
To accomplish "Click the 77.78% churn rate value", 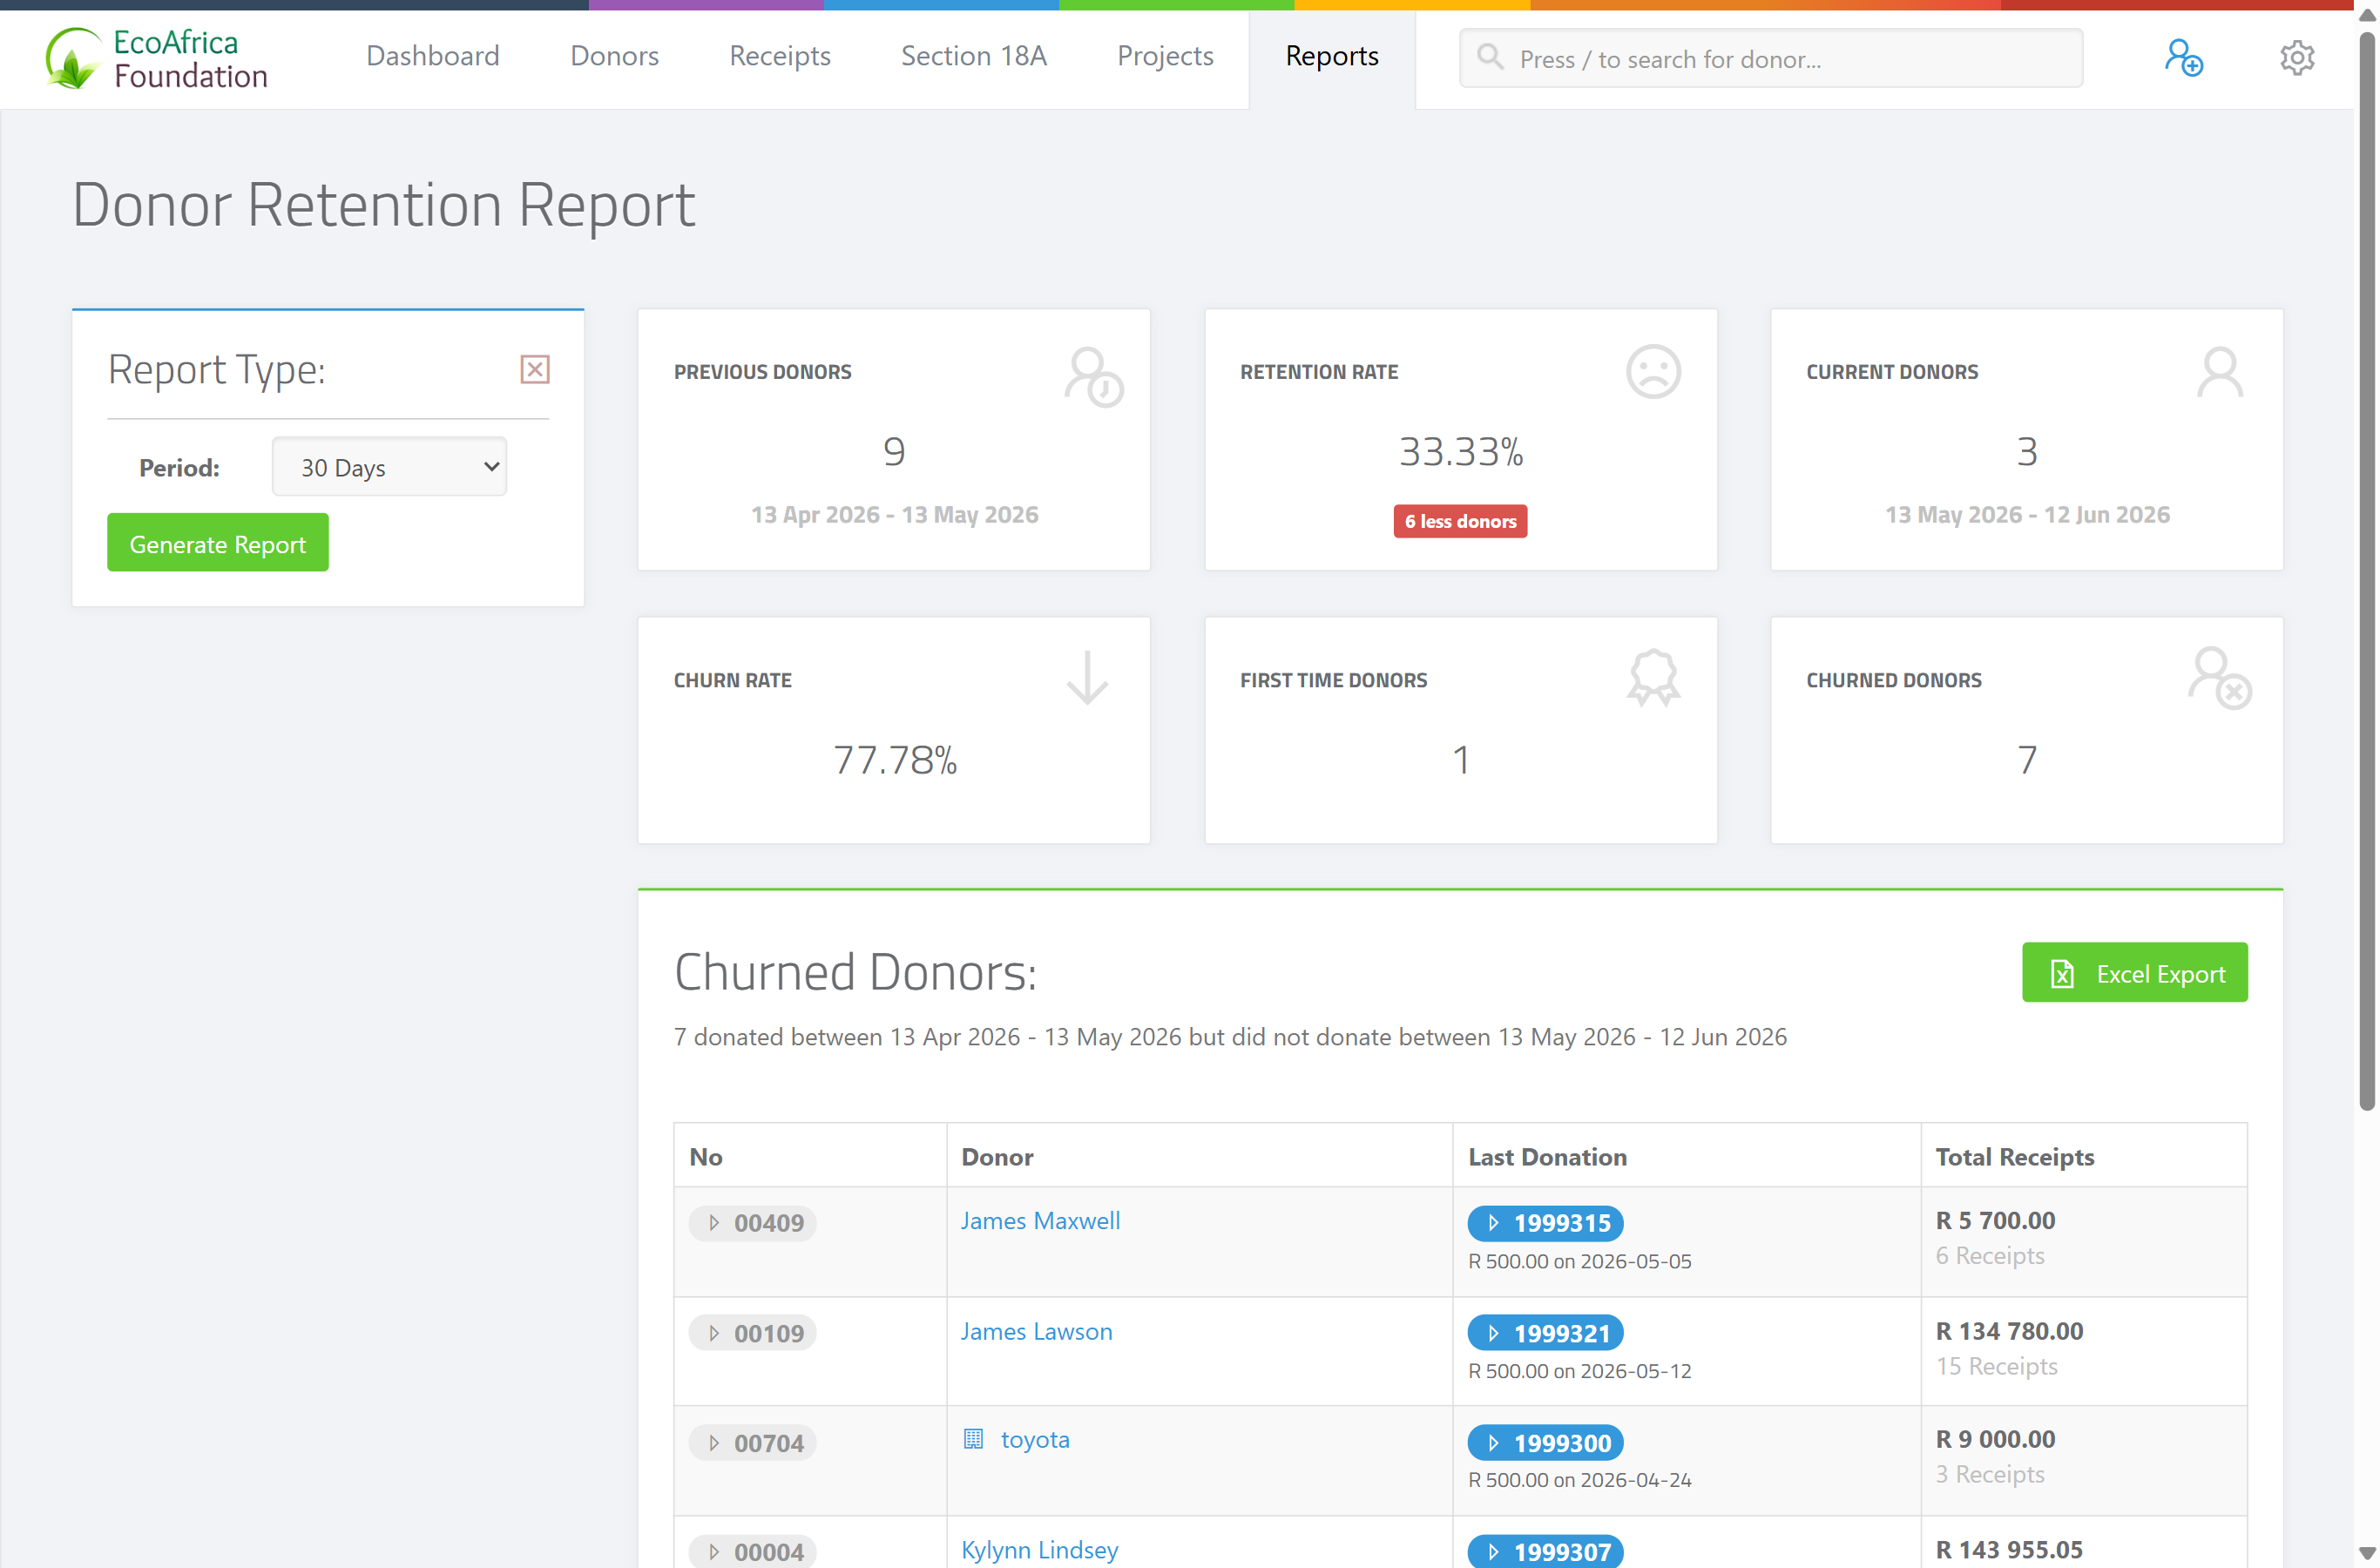I will (x=895, y=760).
